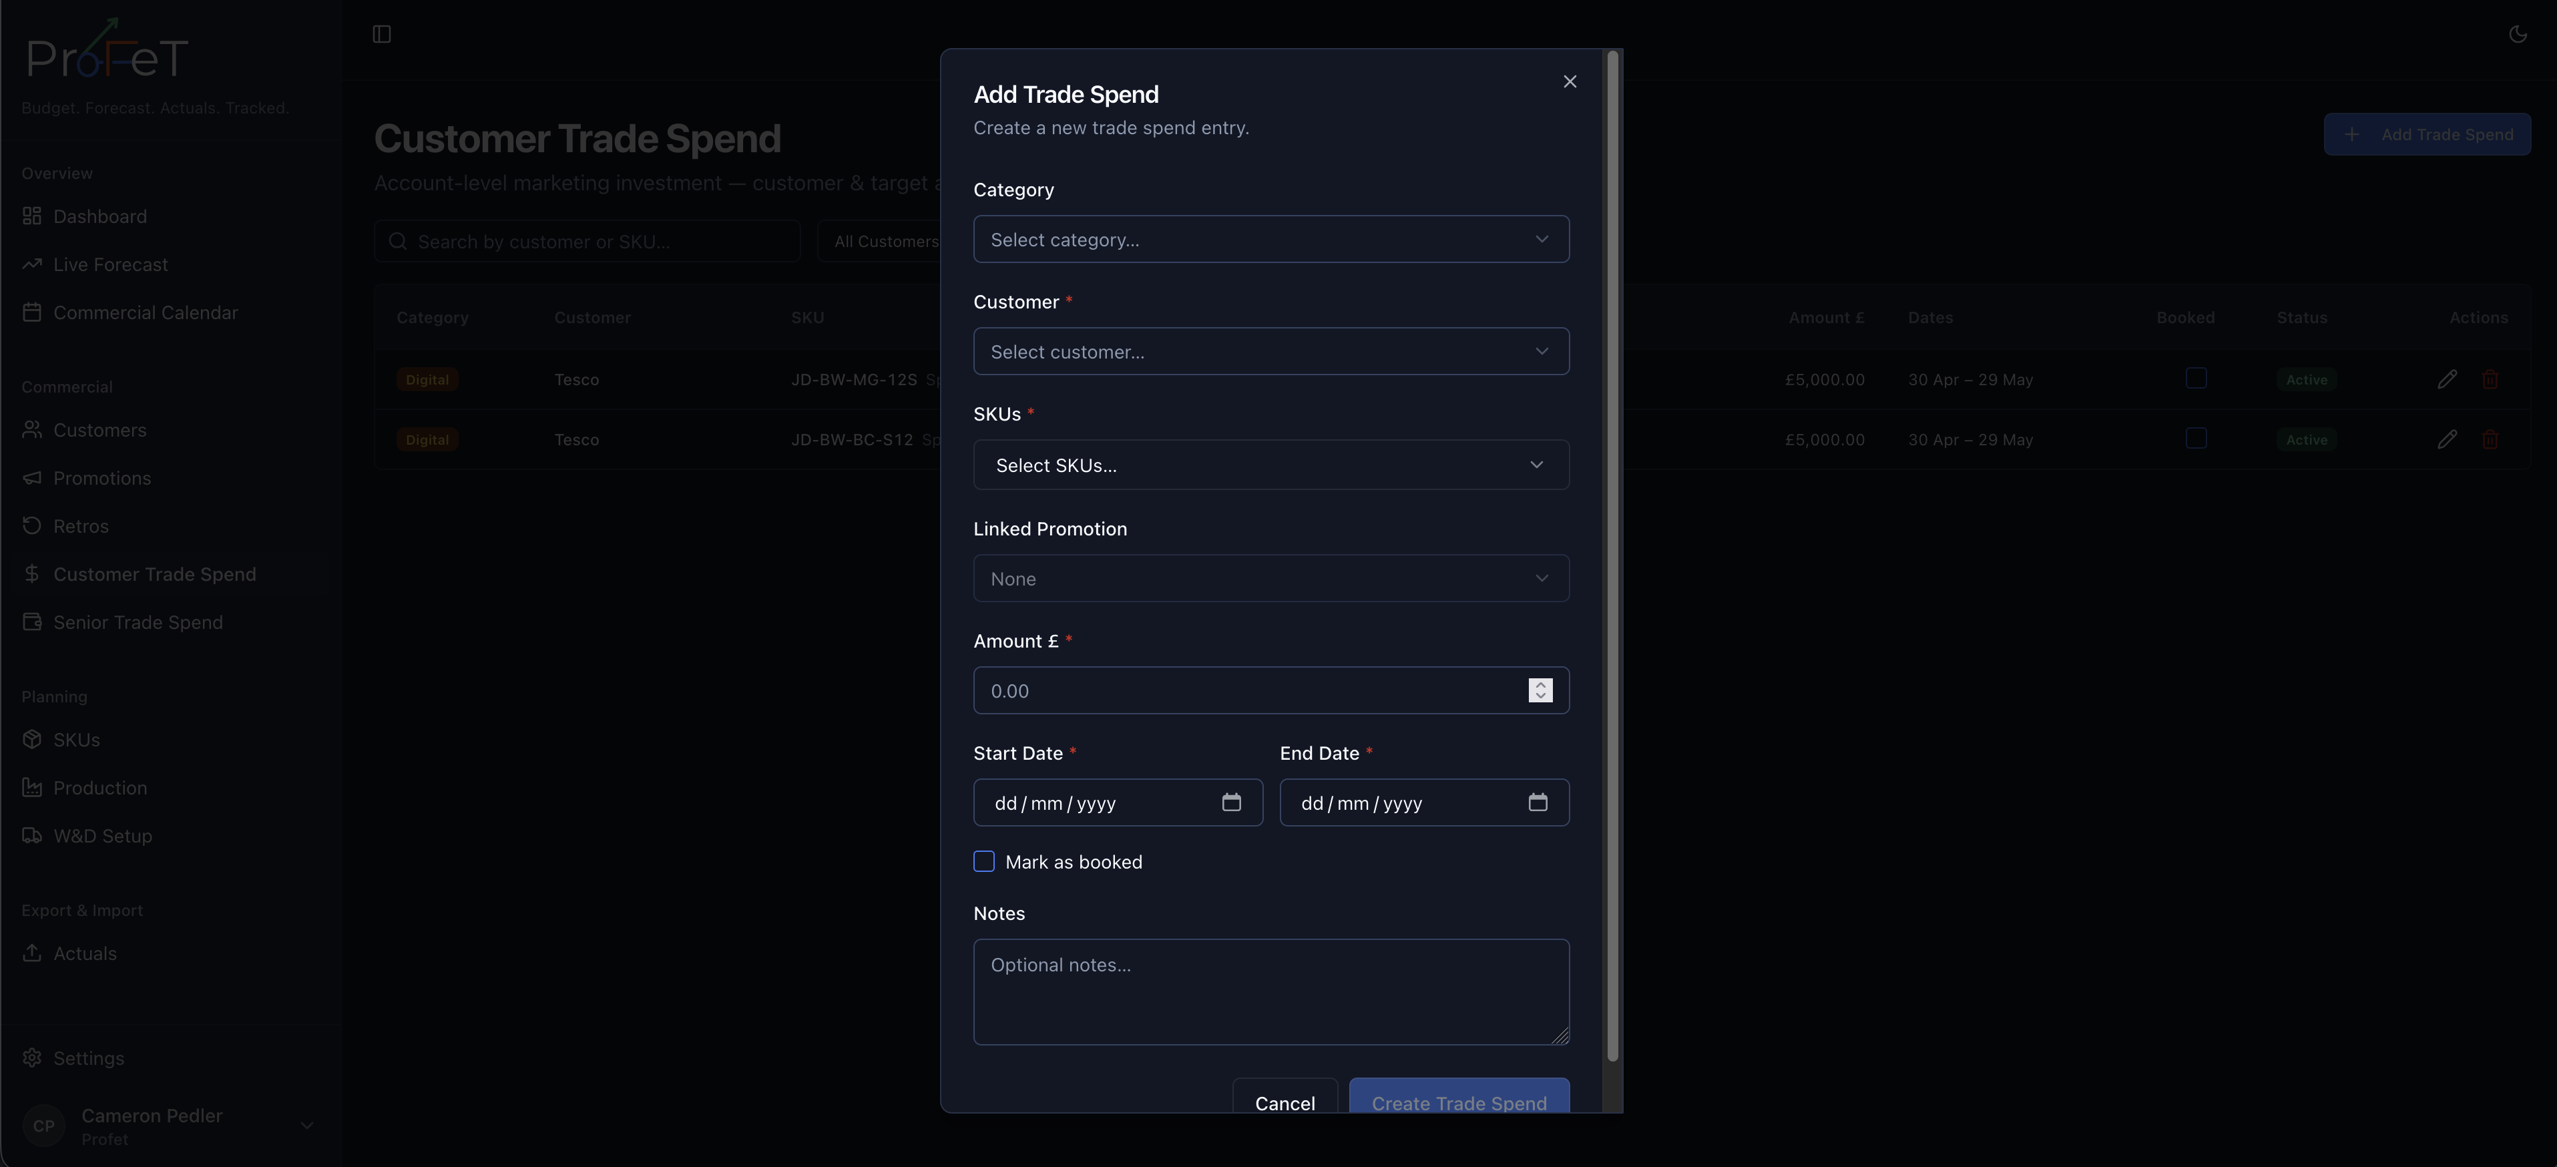Edit the JD-BW-MG-12S row with pencil icon
The width and height of the screenshot is (2557, 1167).
2447,379
